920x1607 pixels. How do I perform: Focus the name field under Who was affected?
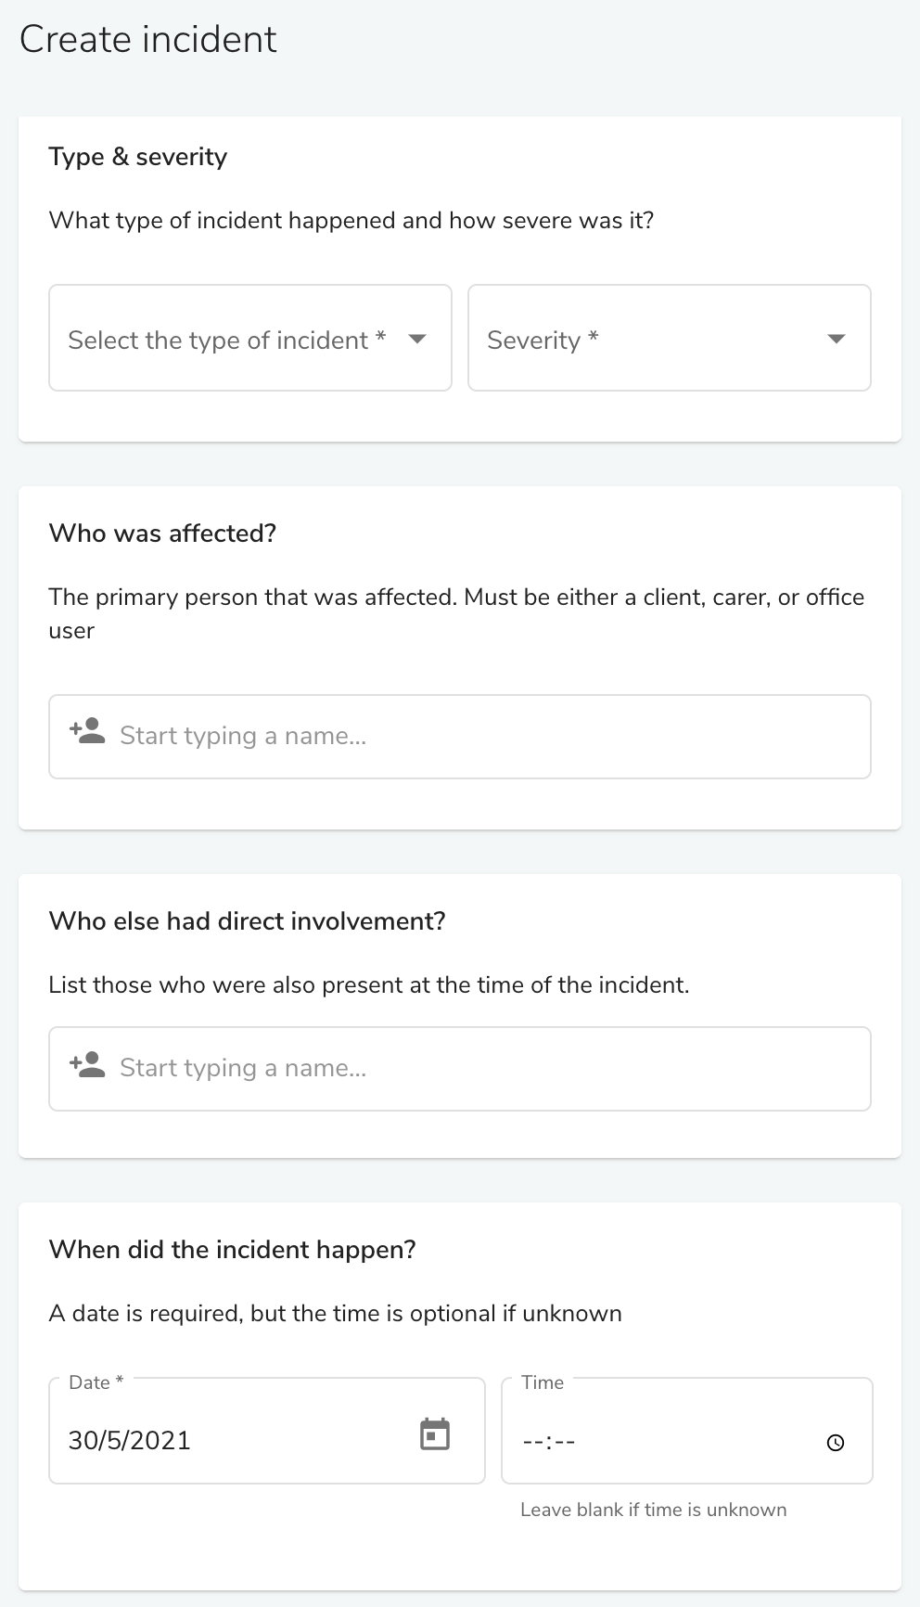[460, 737]
